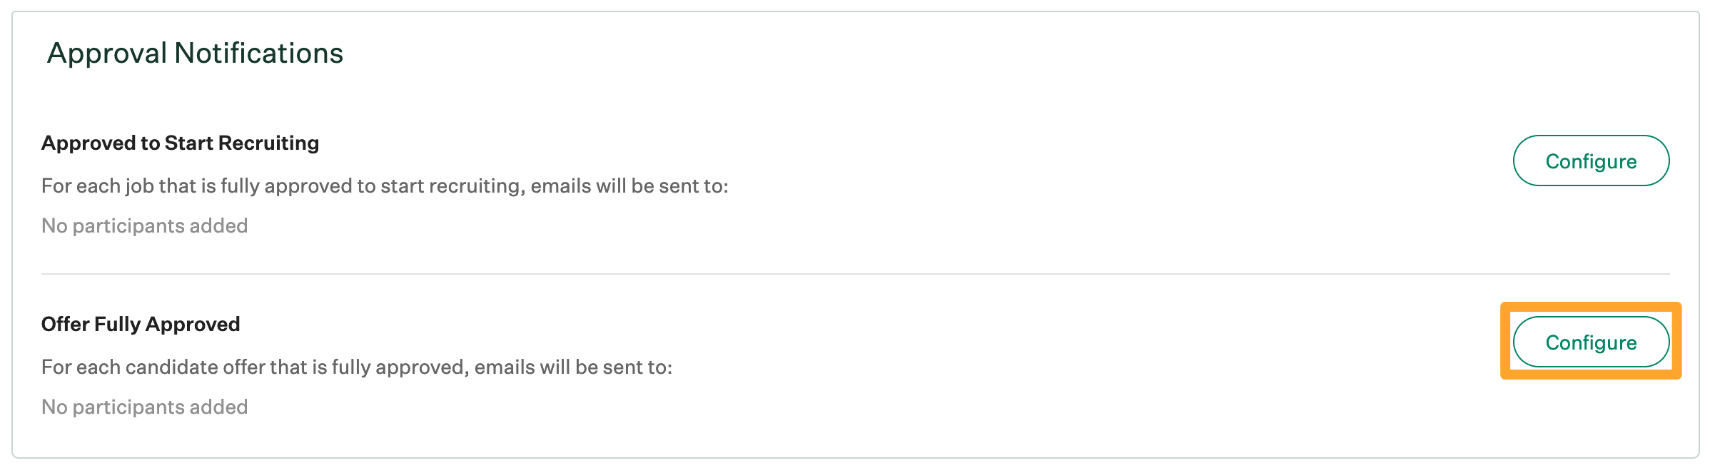This screenshot has width=1710, height=468.
Task: Click Configure for Approved to Start Recruiting
Action: (1590, 161)
